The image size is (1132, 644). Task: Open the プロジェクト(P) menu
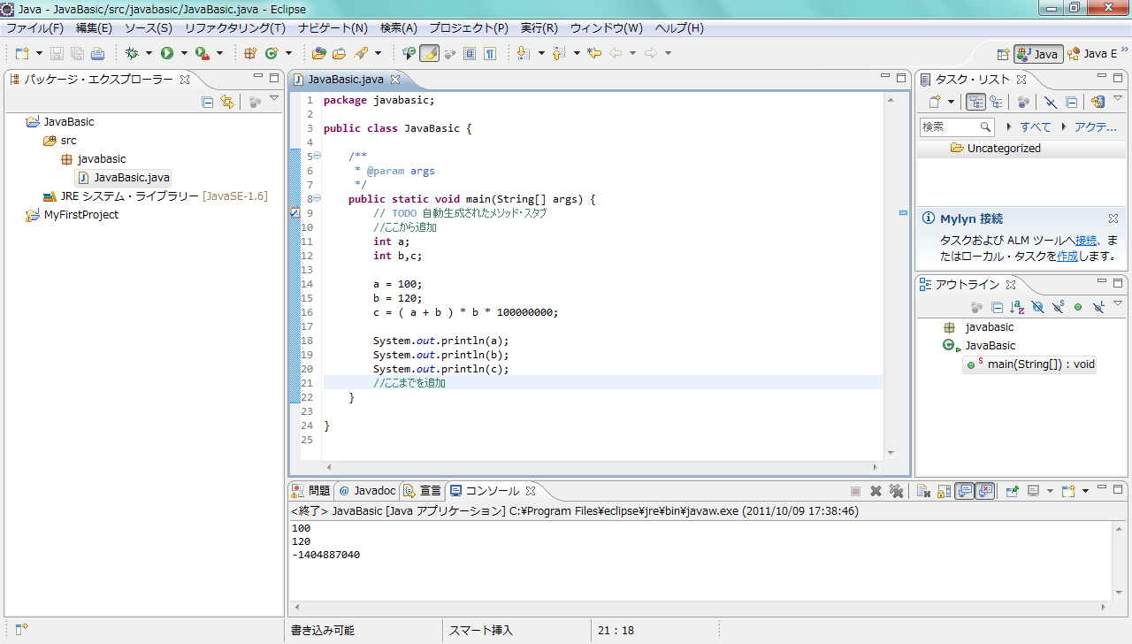point(469,28)
